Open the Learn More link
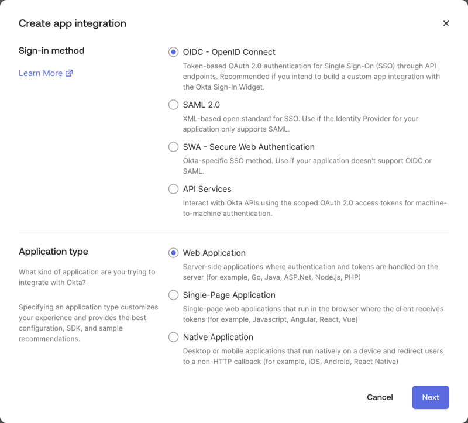468x423 pixels. click(x=46, y=73)
